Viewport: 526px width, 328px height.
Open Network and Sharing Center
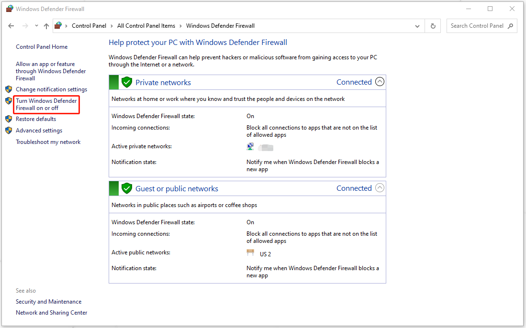[x=51, y=312]
